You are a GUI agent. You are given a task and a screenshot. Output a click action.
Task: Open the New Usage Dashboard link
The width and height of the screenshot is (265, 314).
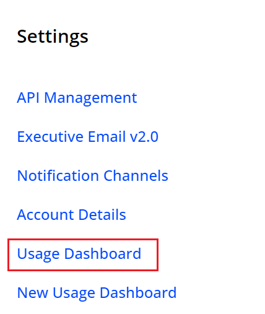coord(97,293)
